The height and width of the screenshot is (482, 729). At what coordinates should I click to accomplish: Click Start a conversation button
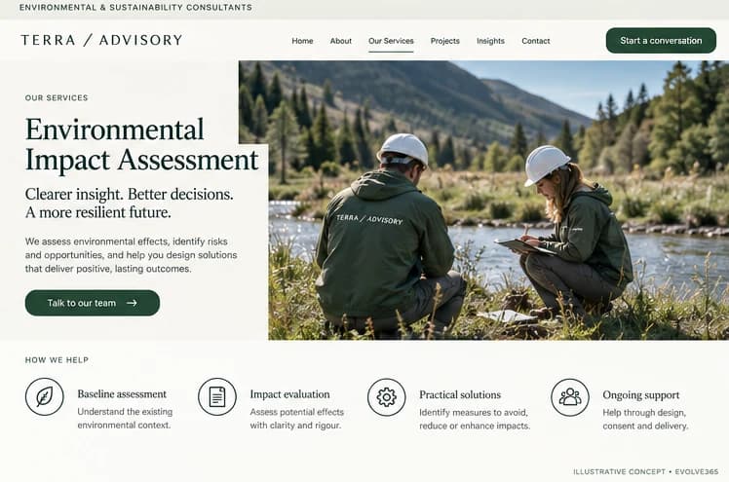pos(661,40)
